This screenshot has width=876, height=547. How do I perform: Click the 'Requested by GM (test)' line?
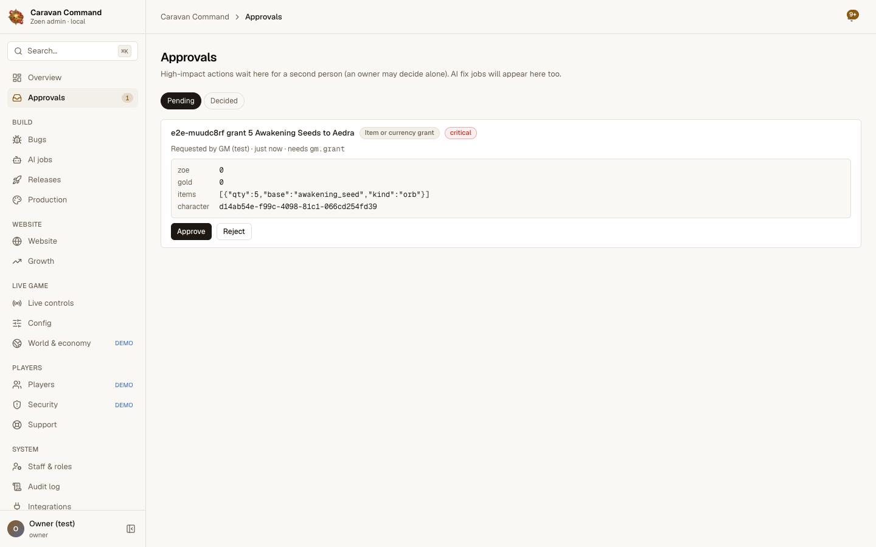pos(258,149)
